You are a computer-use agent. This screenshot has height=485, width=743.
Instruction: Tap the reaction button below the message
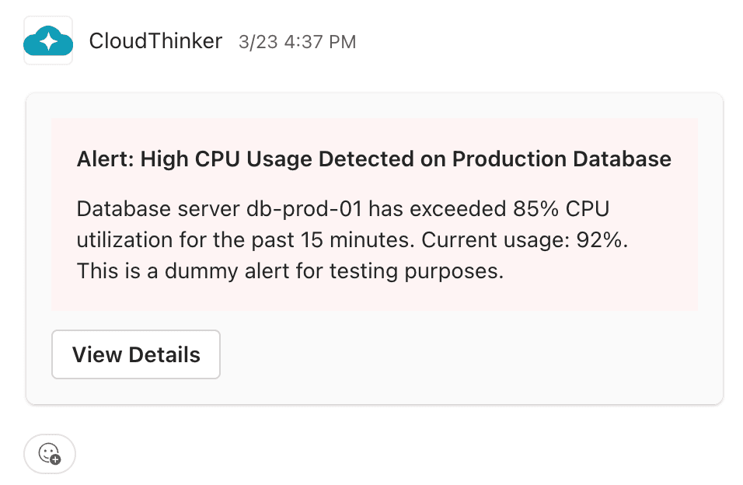point(49,454)
